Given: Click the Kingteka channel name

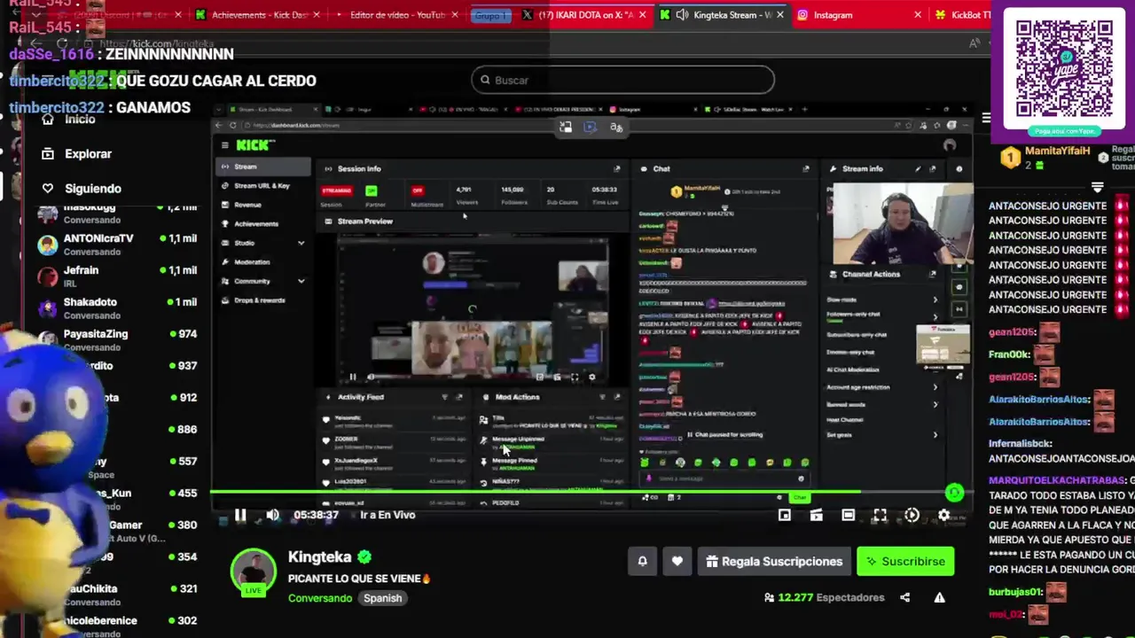Looking at the screenshot, I should [x=320, y=556].
